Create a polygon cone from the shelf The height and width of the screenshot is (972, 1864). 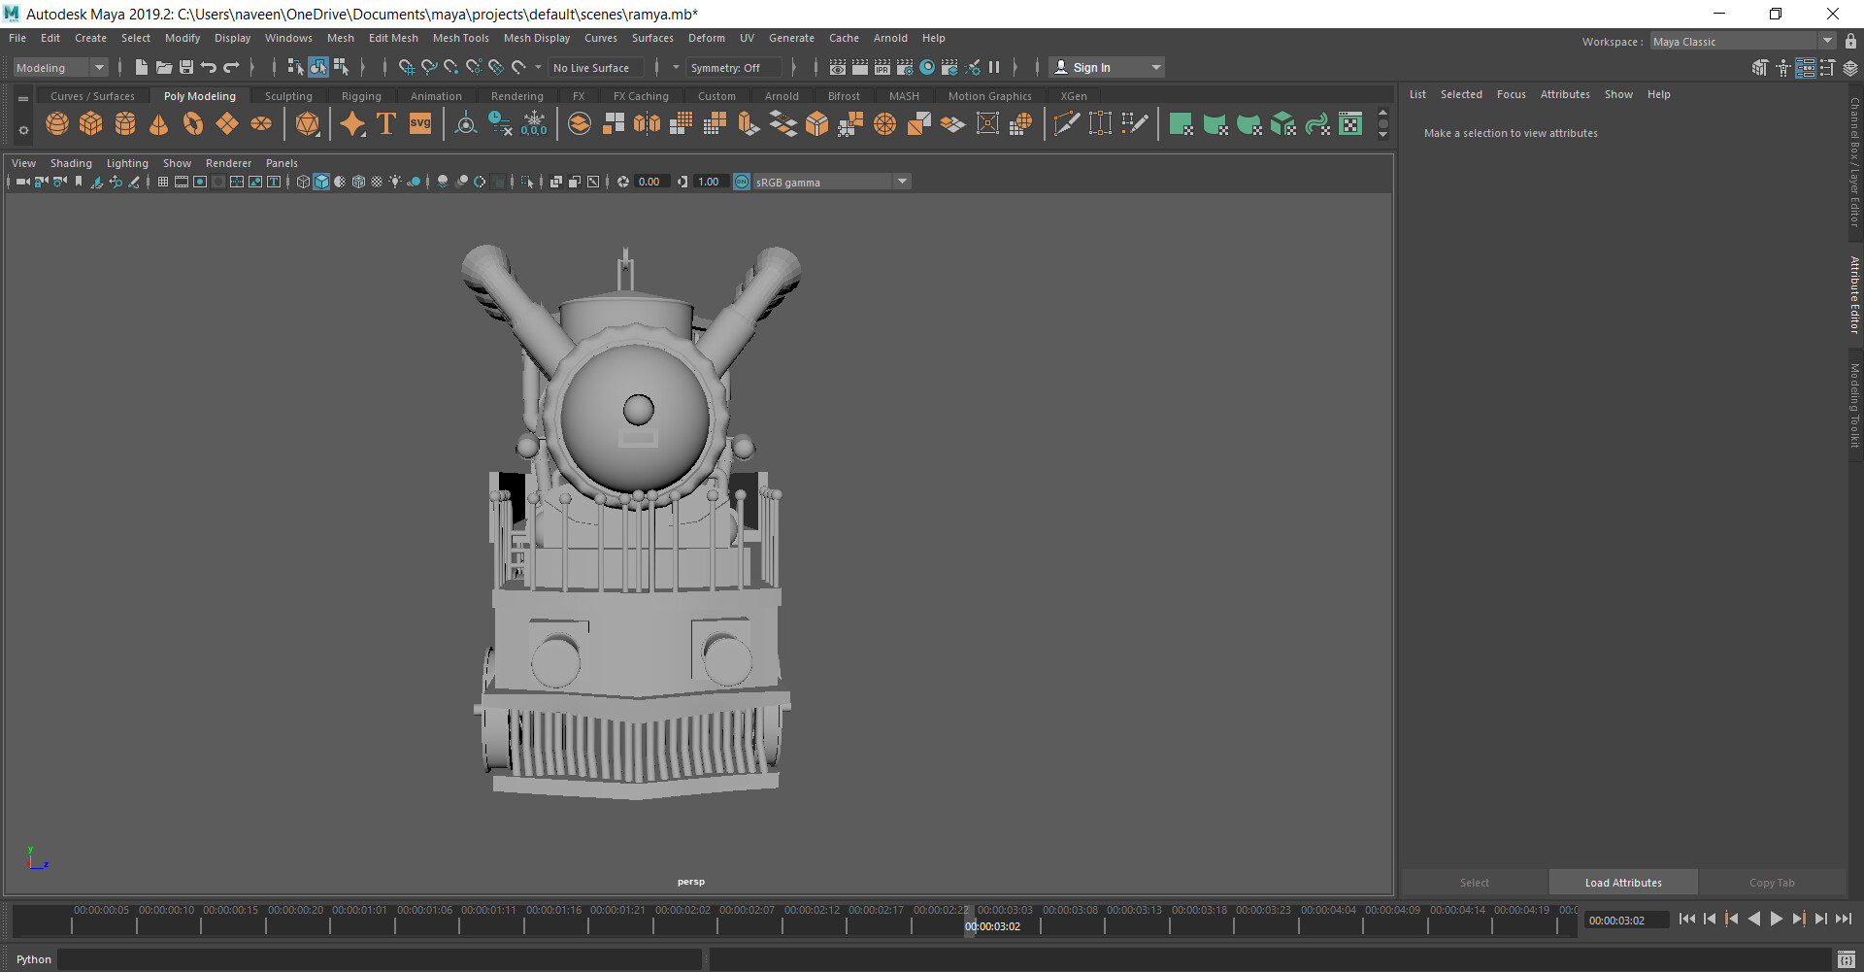click(x=158, y=123)
